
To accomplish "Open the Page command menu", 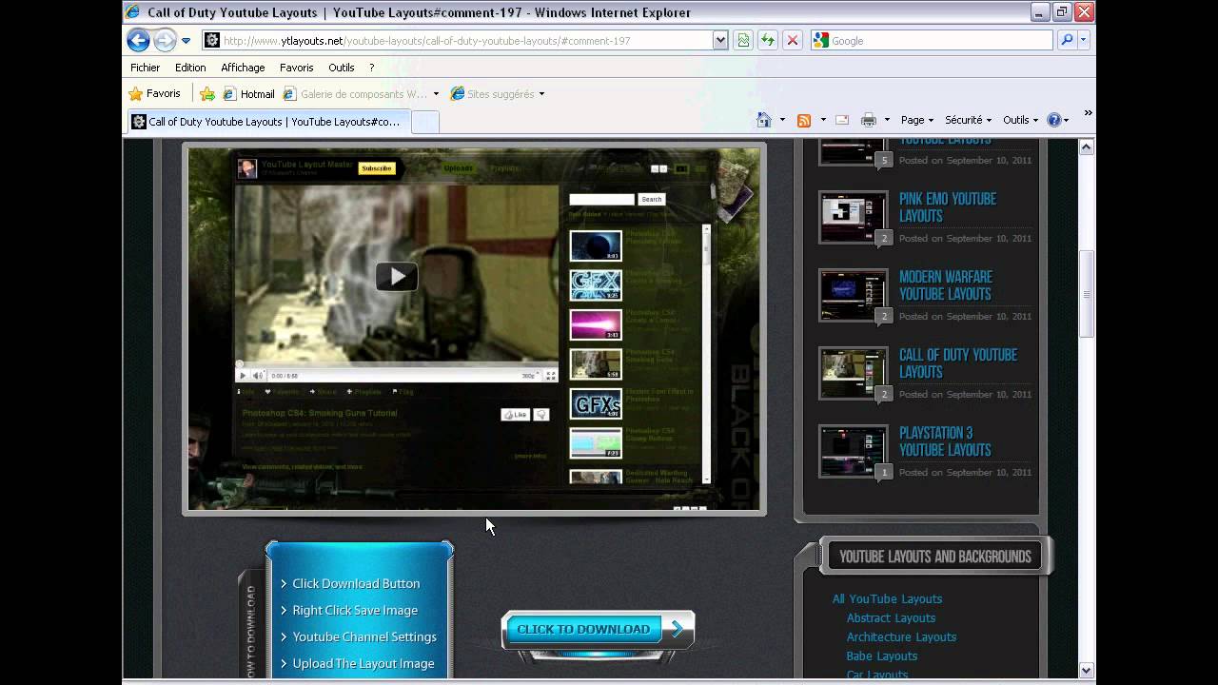I will point(918,120).
